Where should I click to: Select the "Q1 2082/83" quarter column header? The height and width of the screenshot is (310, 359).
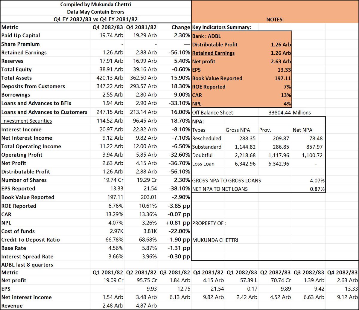[242, 272]
